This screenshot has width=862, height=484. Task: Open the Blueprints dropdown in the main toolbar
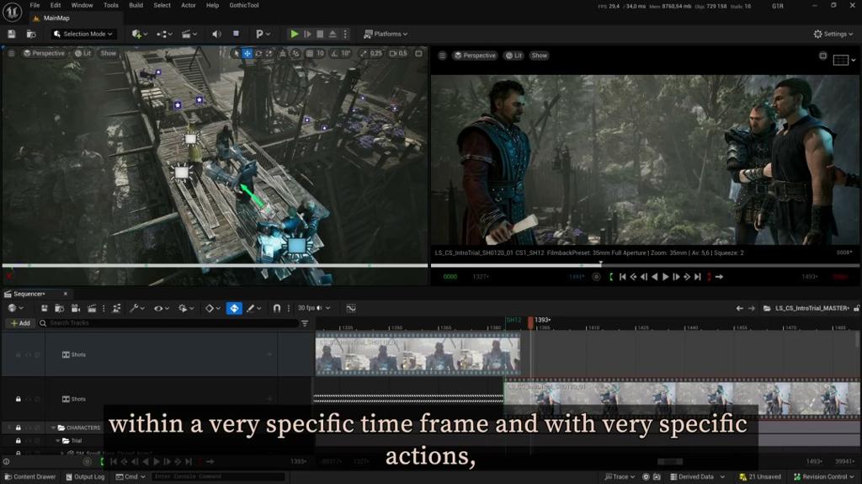[x=164, y=35]
